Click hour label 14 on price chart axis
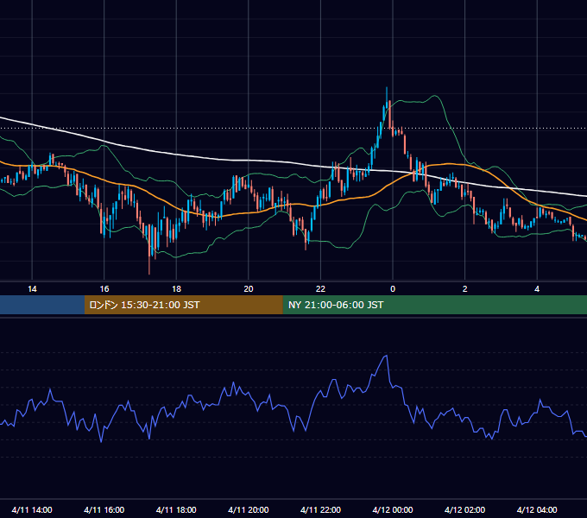 [x=32, y=289]
